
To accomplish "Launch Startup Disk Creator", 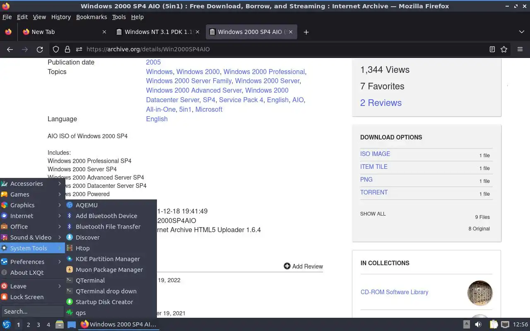I will [x=110, y=302].
